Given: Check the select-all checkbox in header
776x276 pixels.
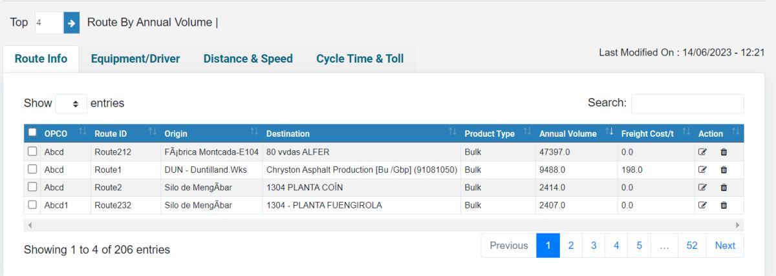Looking at the screenshot, I should (32, 133).
